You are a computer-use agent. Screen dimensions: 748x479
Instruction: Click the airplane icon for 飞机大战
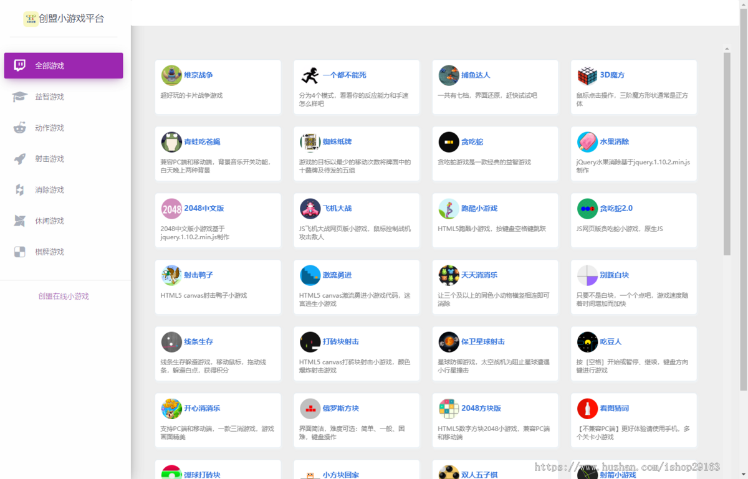310,209
